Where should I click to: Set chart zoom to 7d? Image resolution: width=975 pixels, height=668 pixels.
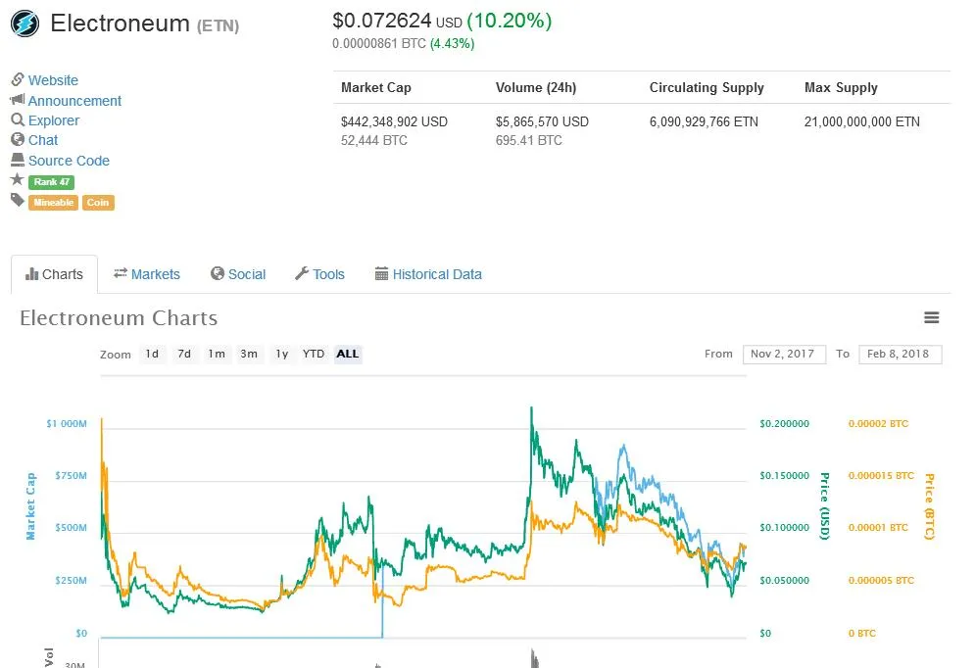click(184, 355)
